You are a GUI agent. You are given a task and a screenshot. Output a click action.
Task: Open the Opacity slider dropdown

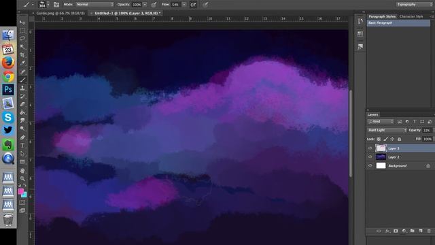point(145,5)
